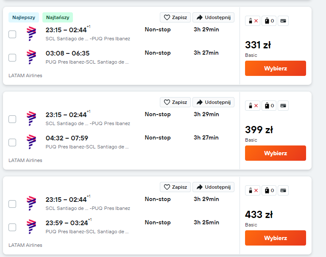This screenshot has height=257, width=326.
Task: Select the Najlepszy tag
Action: [x=24, y=17]
